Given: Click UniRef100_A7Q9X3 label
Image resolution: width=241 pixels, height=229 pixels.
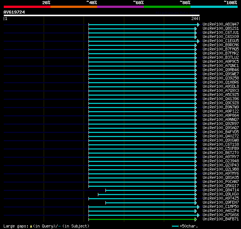Looking at the screenshot, I should 221,91.
